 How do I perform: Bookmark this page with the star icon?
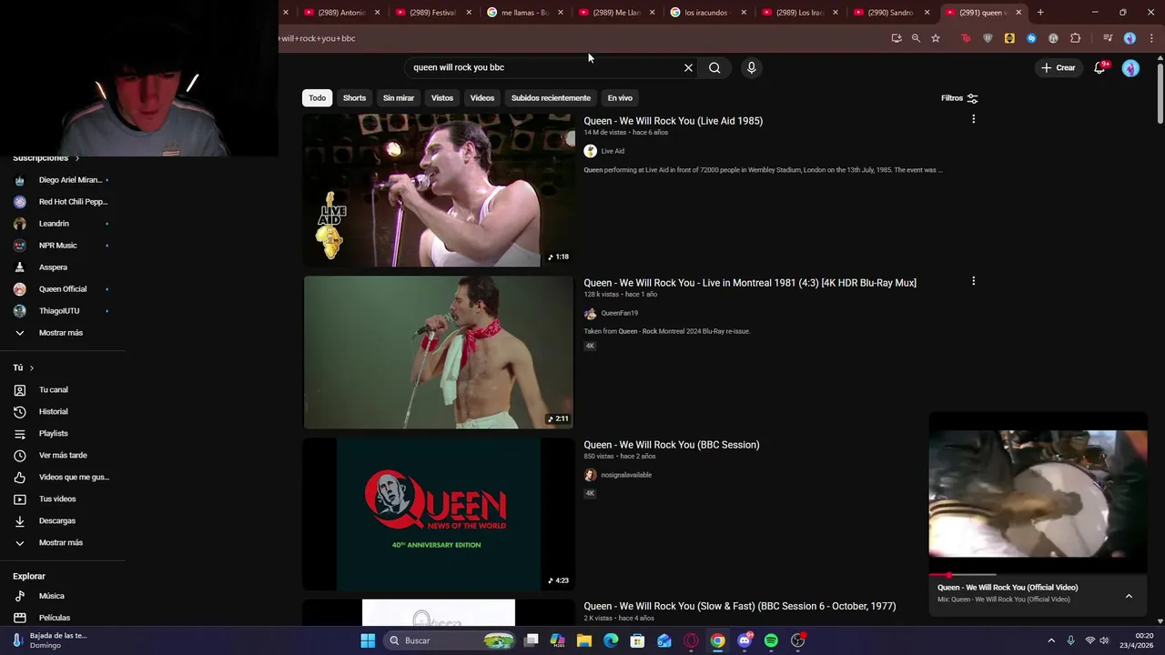point(935,38)
